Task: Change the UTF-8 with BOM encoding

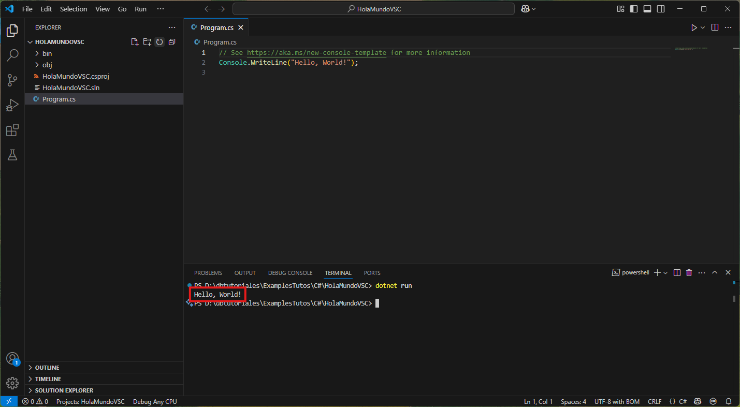Action: point(617,401)
